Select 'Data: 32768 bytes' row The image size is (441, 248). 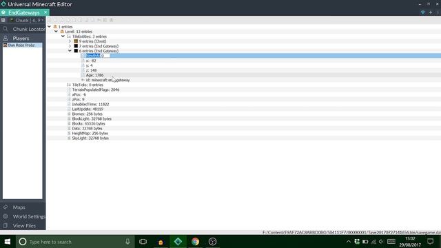click(x=87, y=129)
